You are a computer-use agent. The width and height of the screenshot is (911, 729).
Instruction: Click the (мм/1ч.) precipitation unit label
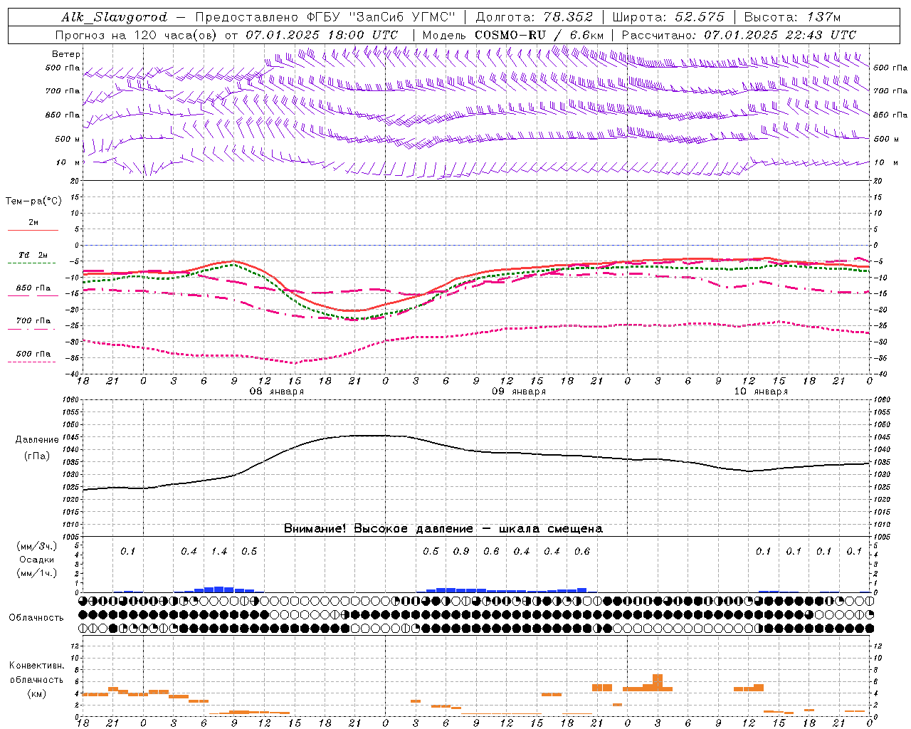point(37,573)
